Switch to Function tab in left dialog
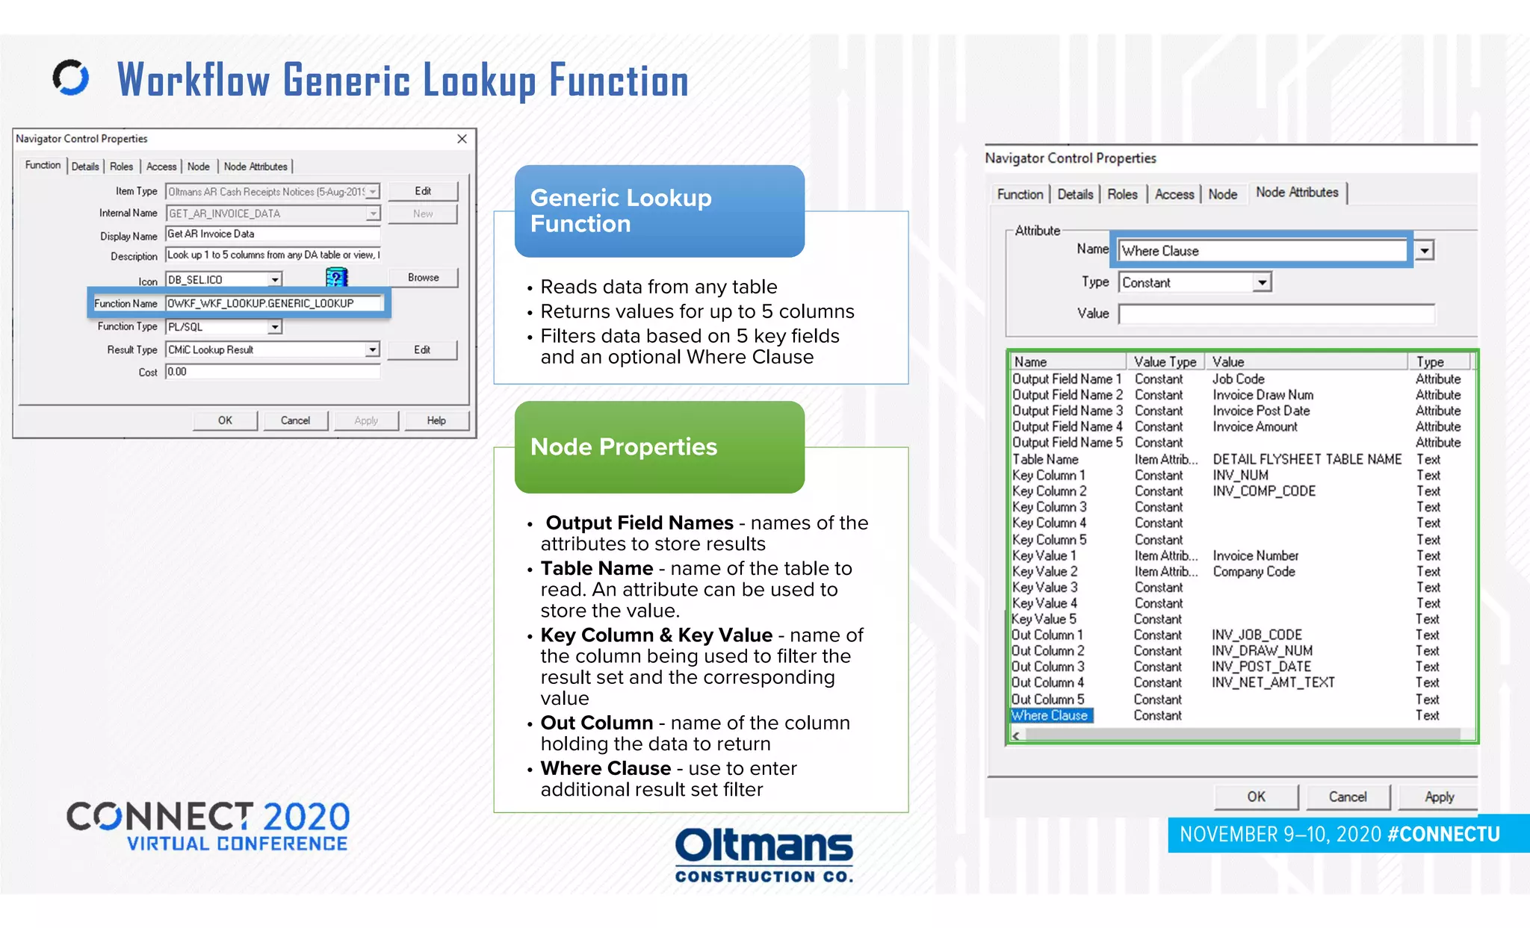The height and width of the screenshot is (928, 1530). click(x=43, y=165)
